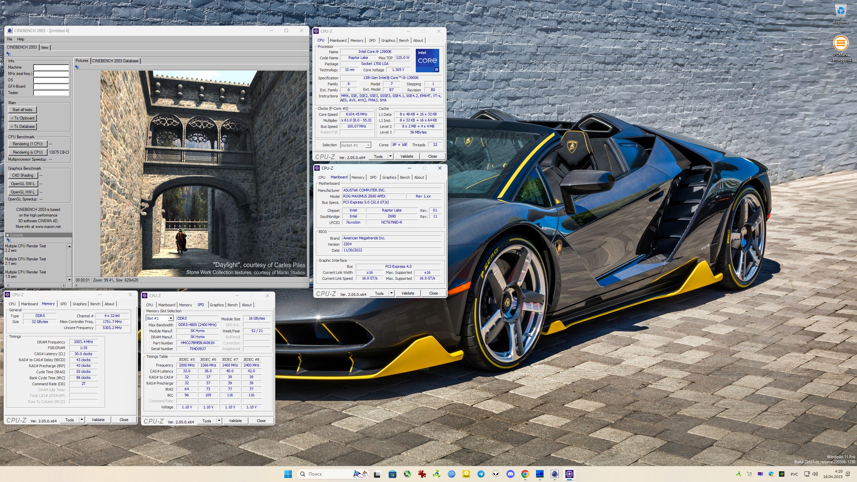Click the РУС language indicator
Screen dimensions: 857x482
click(794, 474)
